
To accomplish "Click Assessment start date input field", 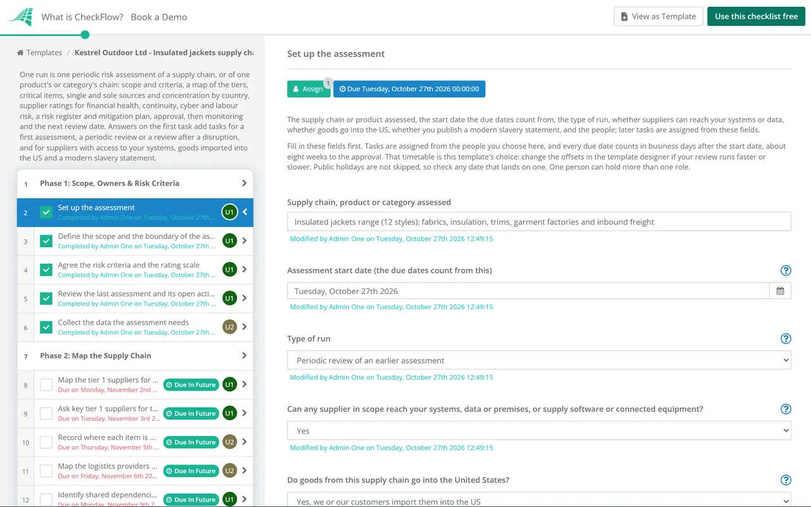I will coord(528,291).
